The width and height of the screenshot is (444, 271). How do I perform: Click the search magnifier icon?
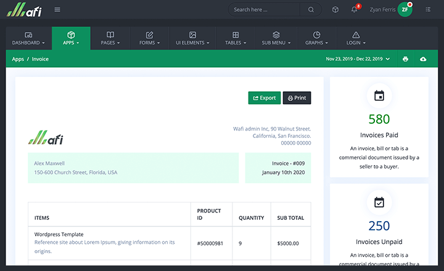click(311, 9)
